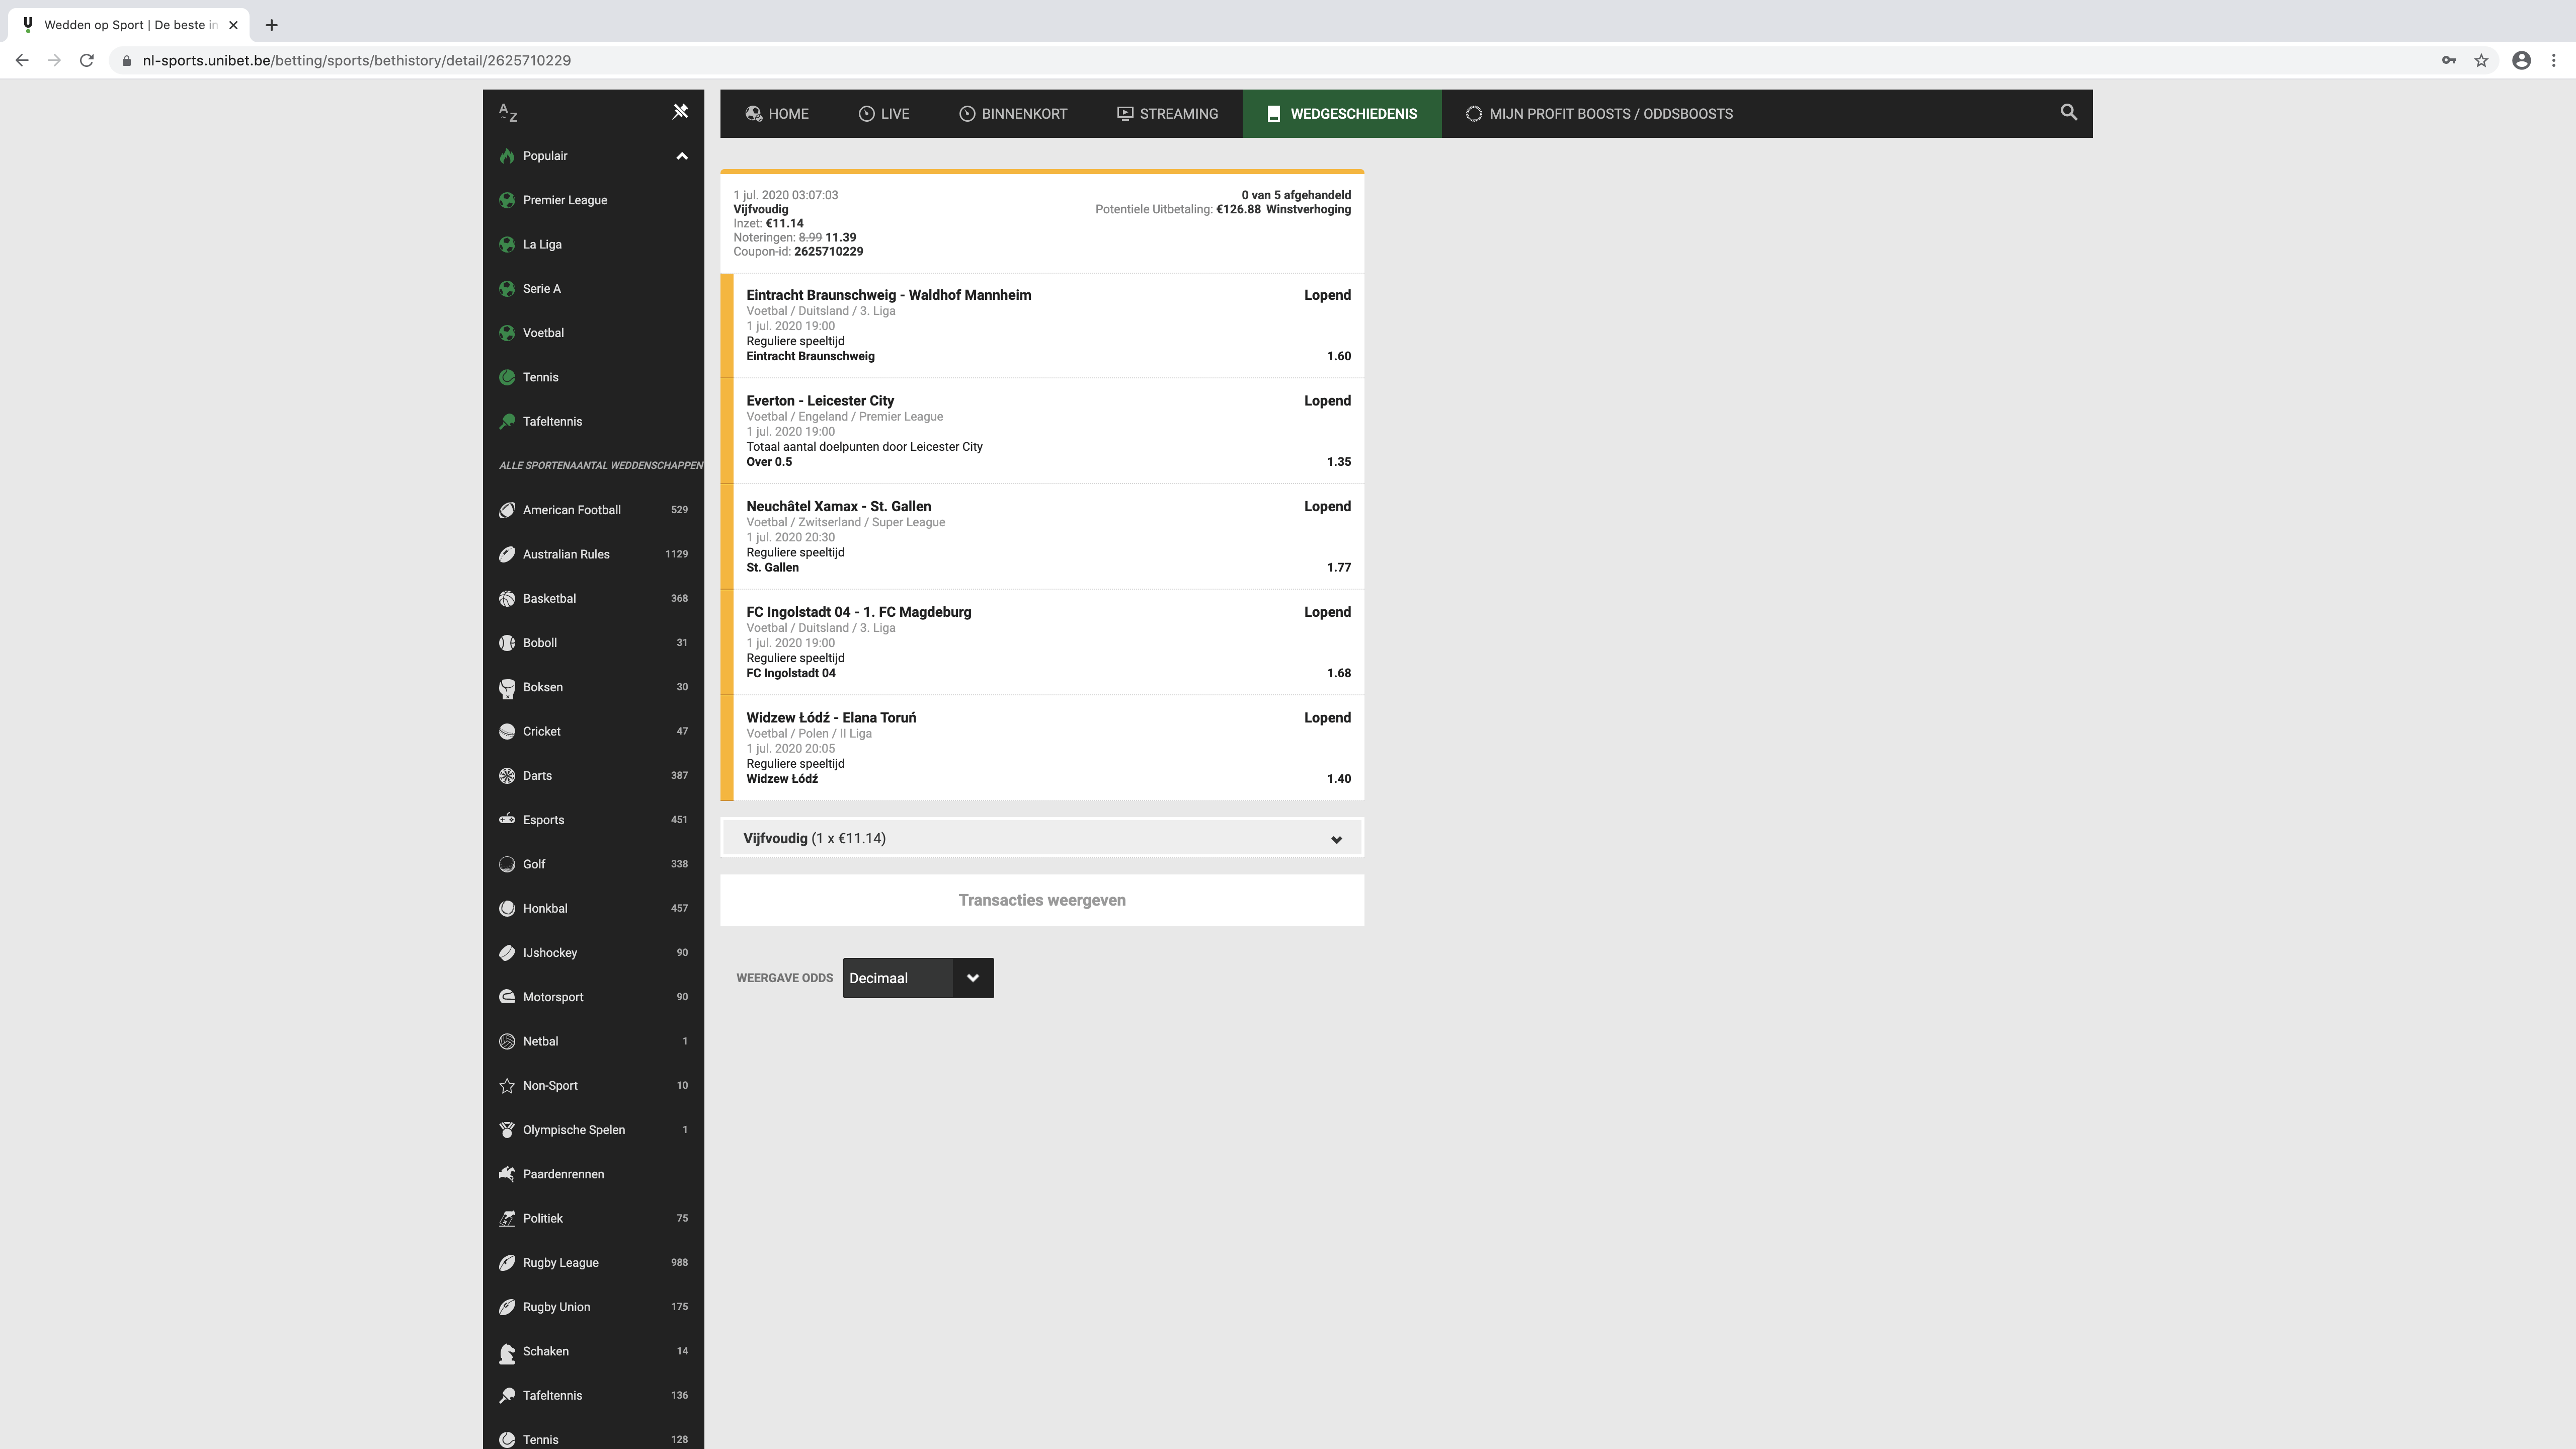
Task: Open Paardenrennen horse racing category
Action: click(x=563, y=1174)
